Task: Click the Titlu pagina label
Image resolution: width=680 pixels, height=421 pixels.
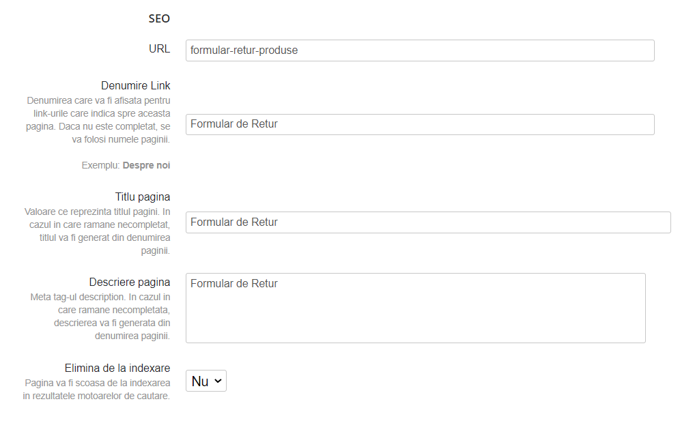Action: coord(142,197)
